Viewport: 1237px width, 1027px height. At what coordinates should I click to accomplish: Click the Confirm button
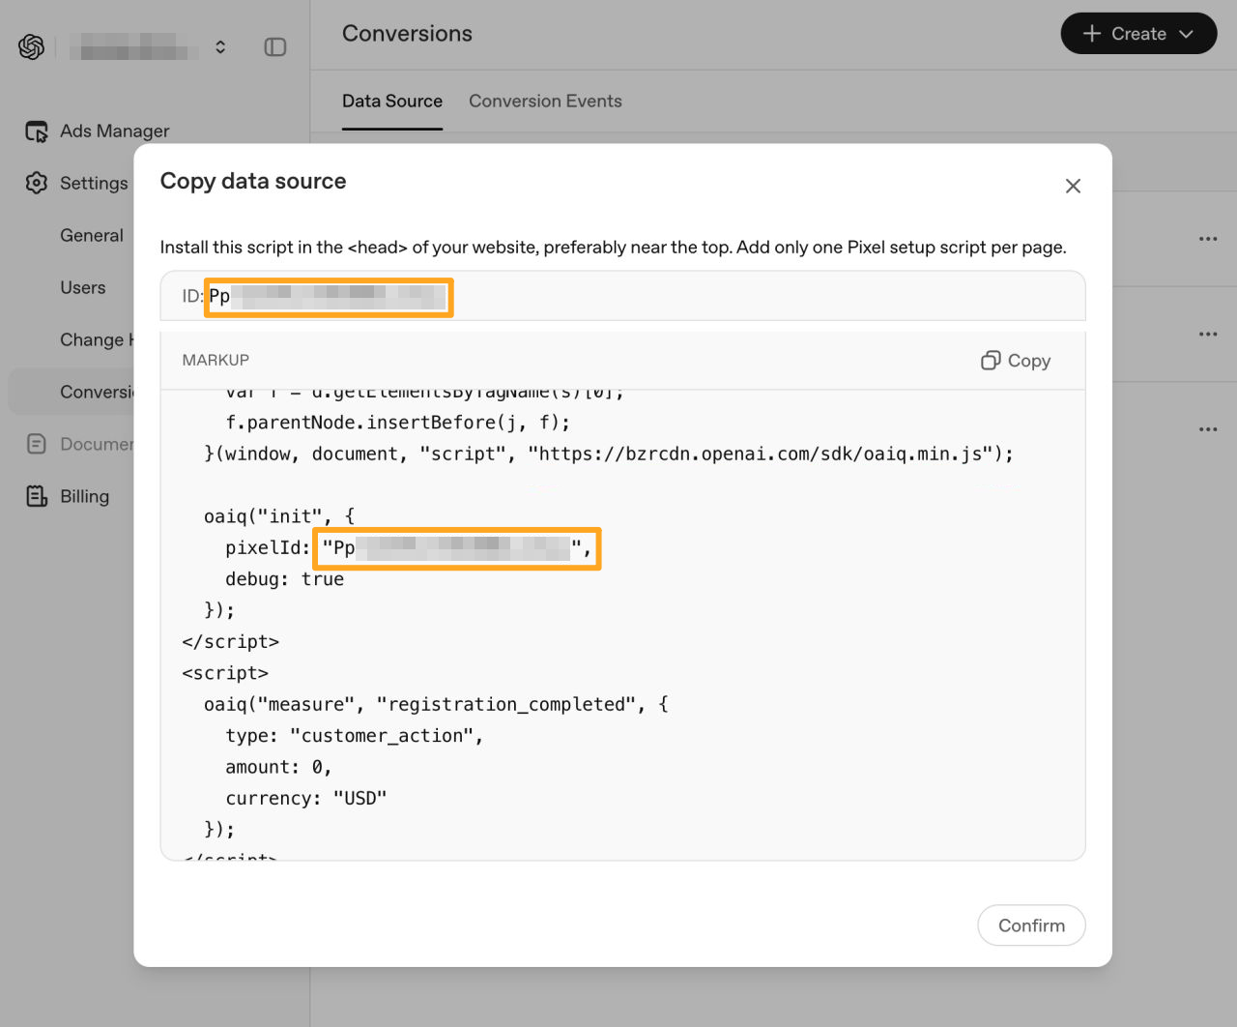[x=1031, y=925]
